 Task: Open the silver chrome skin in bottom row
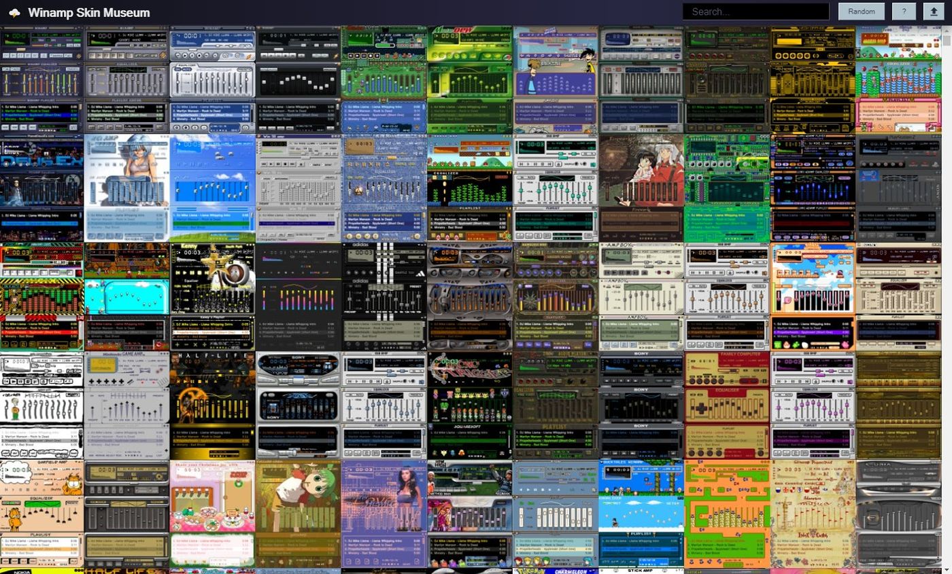click(x=898, y=514)
